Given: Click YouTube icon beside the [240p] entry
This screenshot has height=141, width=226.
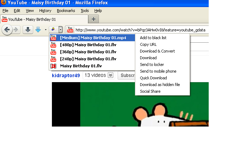Looking at the screenshot, I should (x=53, y=59).
